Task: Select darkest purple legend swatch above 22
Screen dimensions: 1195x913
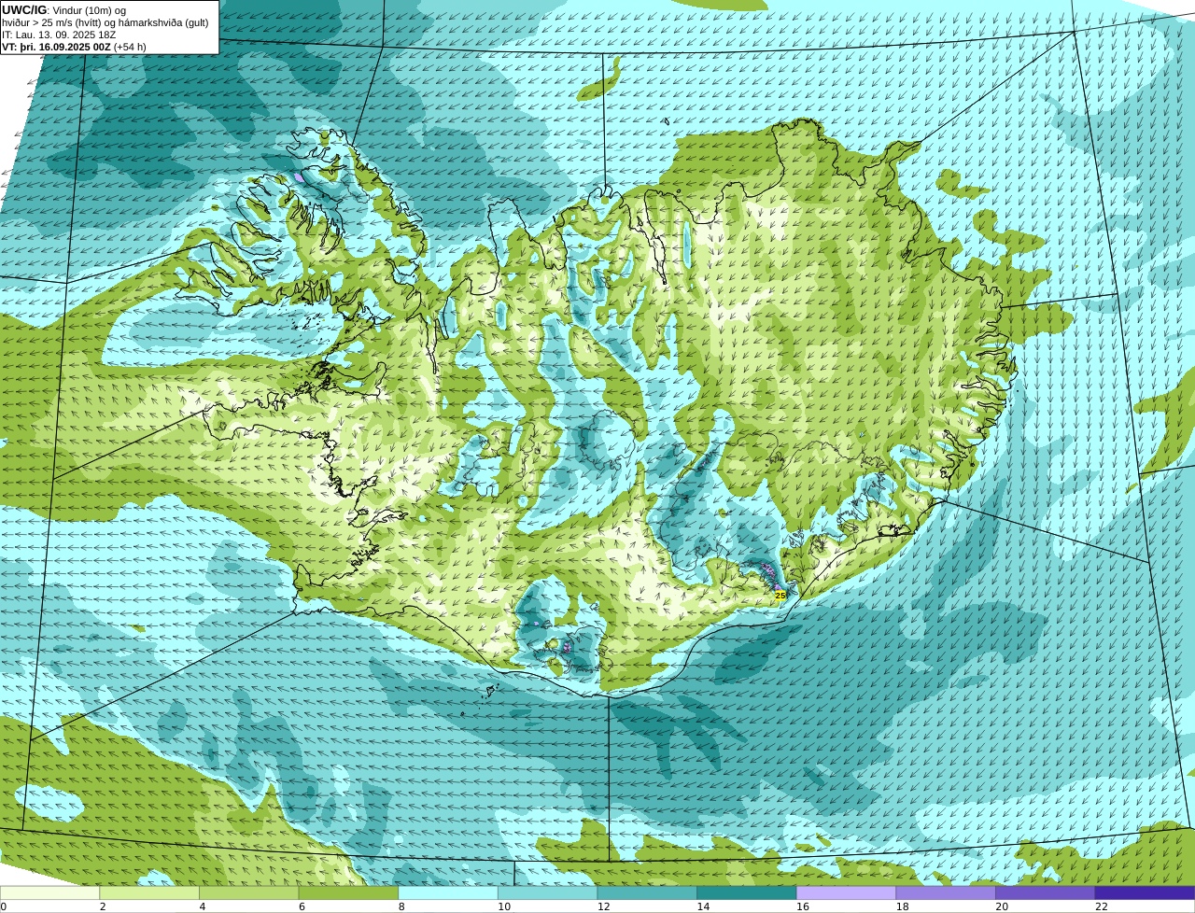Action: 1146,892
